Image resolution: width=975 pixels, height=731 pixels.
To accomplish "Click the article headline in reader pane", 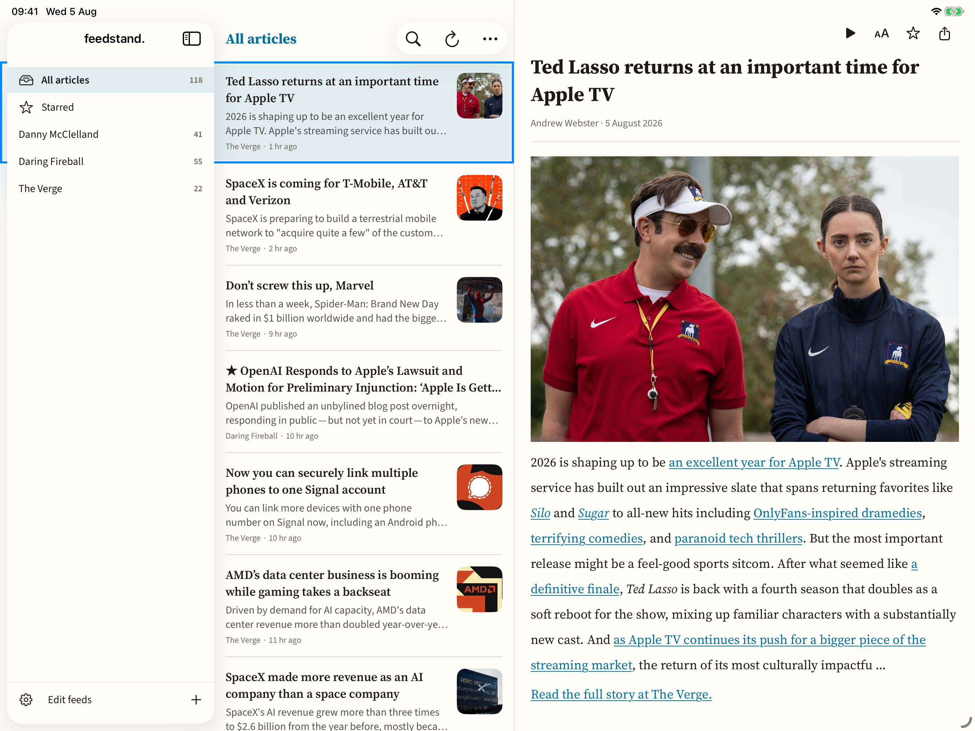I will (724, 81).
